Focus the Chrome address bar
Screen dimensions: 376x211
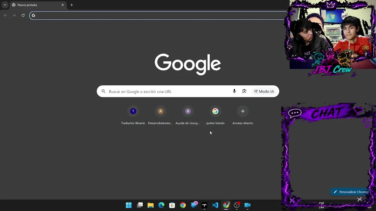pos(159,16)
